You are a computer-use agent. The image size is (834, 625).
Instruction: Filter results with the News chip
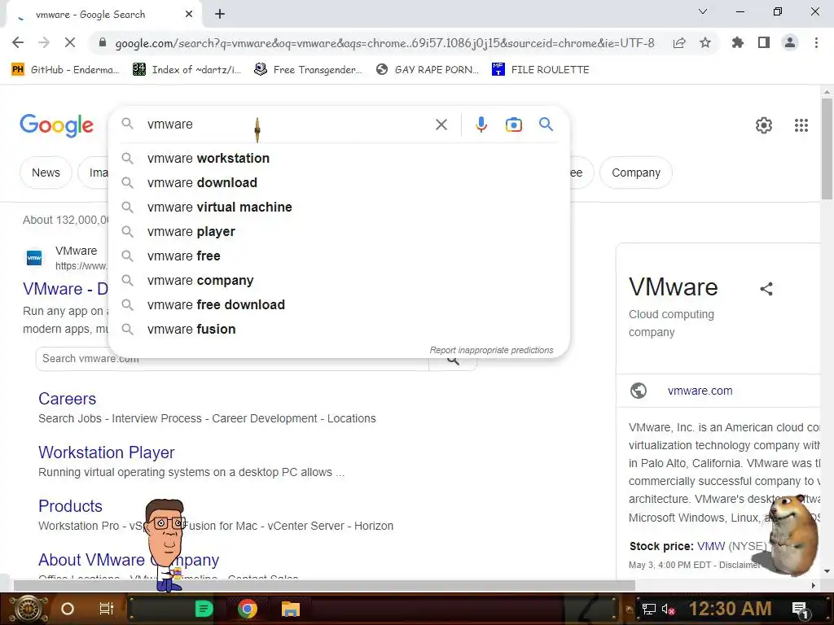pos(46,173)
